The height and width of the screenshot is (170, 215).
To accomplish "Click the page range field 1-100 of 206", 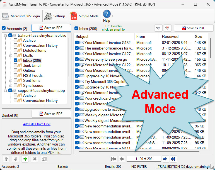I will [143, 159].
